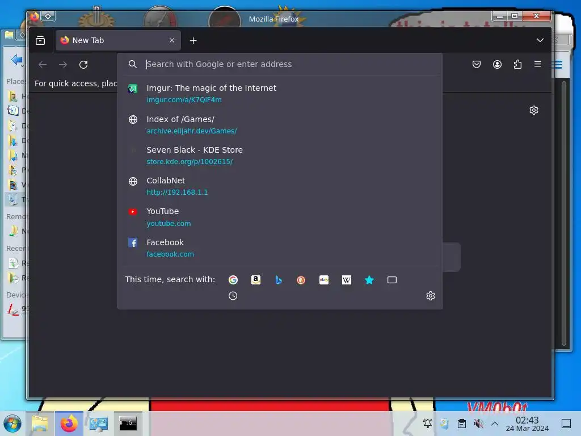Open the Facebook suggestion
Viewport: 581px width, 436px height.
[x=280, y=248]
